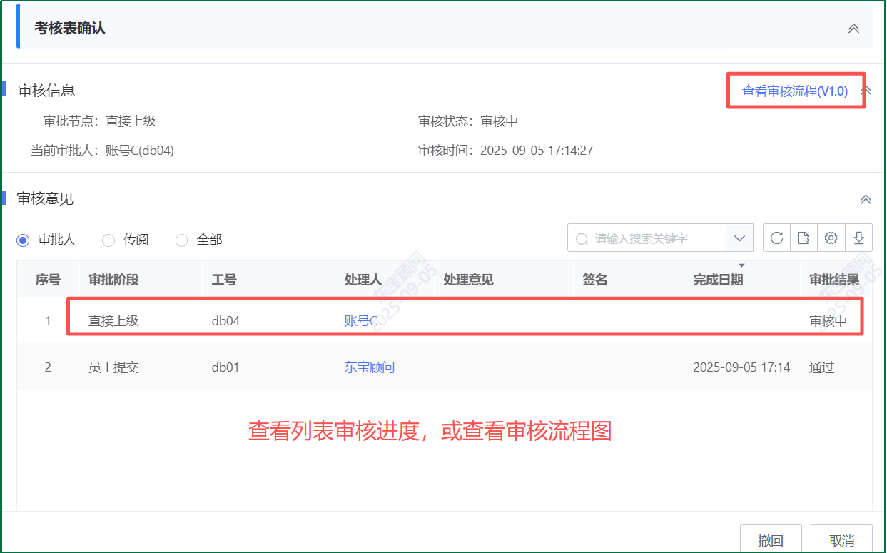
Task: Click the refresh icon above the table
Action: (776, 238)
